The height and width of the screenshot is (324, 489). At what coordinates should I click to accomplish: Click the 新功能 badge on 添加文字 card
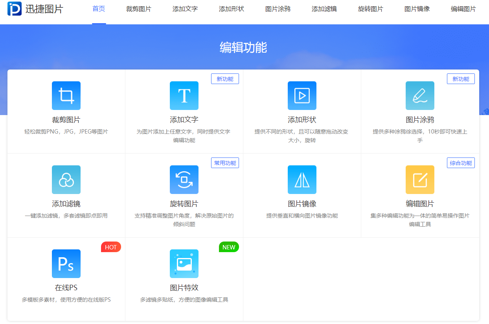225,79
